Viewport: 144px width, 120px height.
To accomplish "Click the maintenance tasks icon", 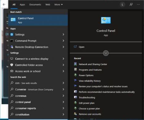I will (75, 91).
